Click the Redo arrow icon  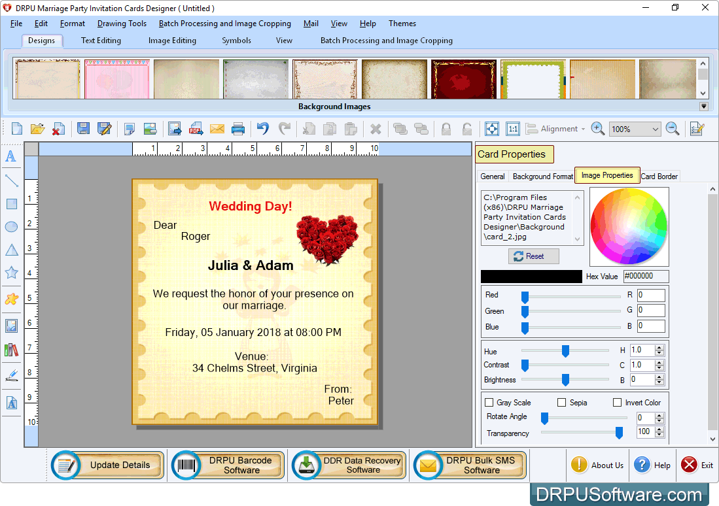[285, 129]
